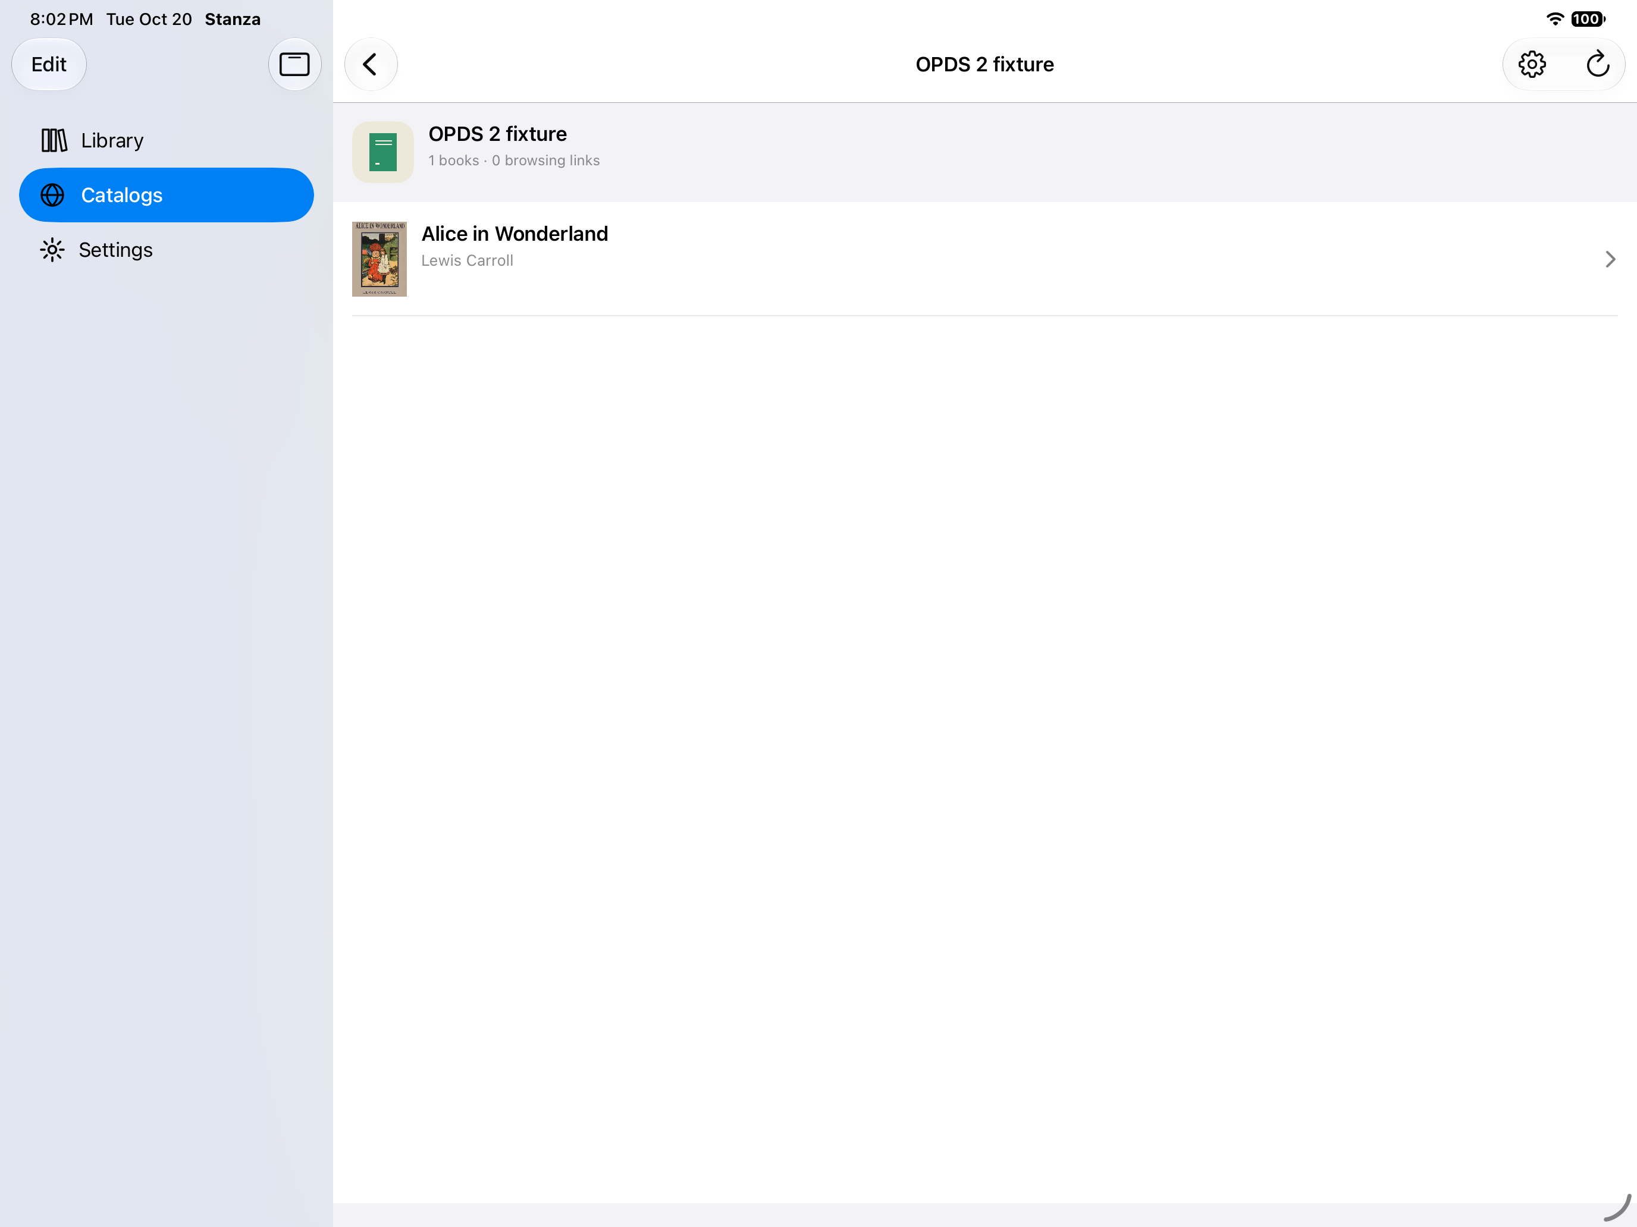Click the '1 books · 0 browsing links' text

click(x=513, y=161)
